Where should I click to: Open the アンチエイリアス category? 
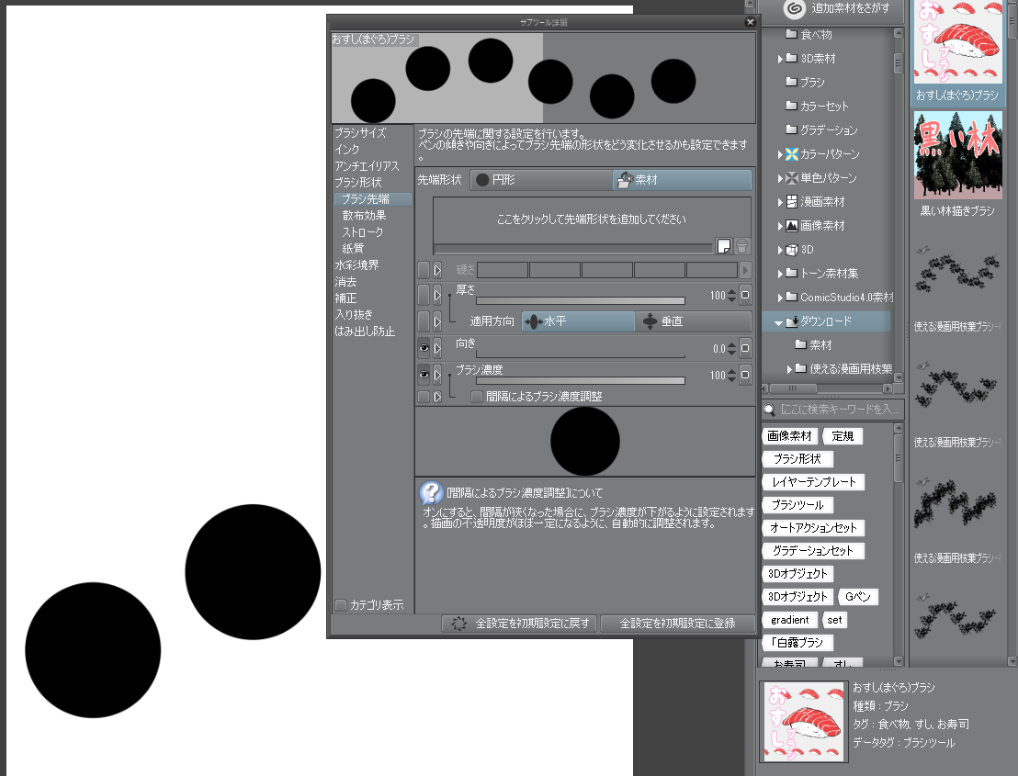click(367, 166)
